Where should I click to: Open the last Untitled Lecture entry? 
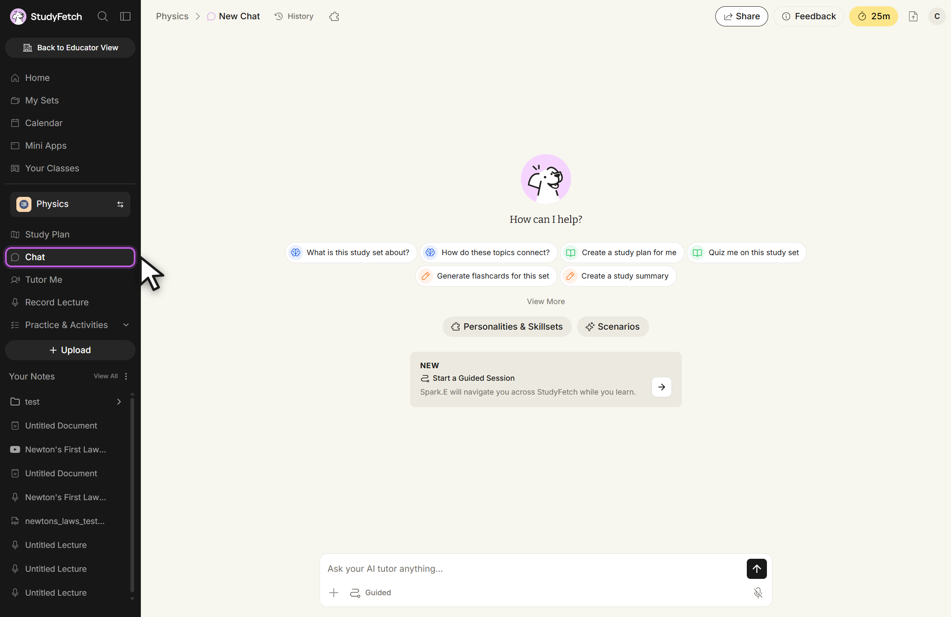(65, 593)
